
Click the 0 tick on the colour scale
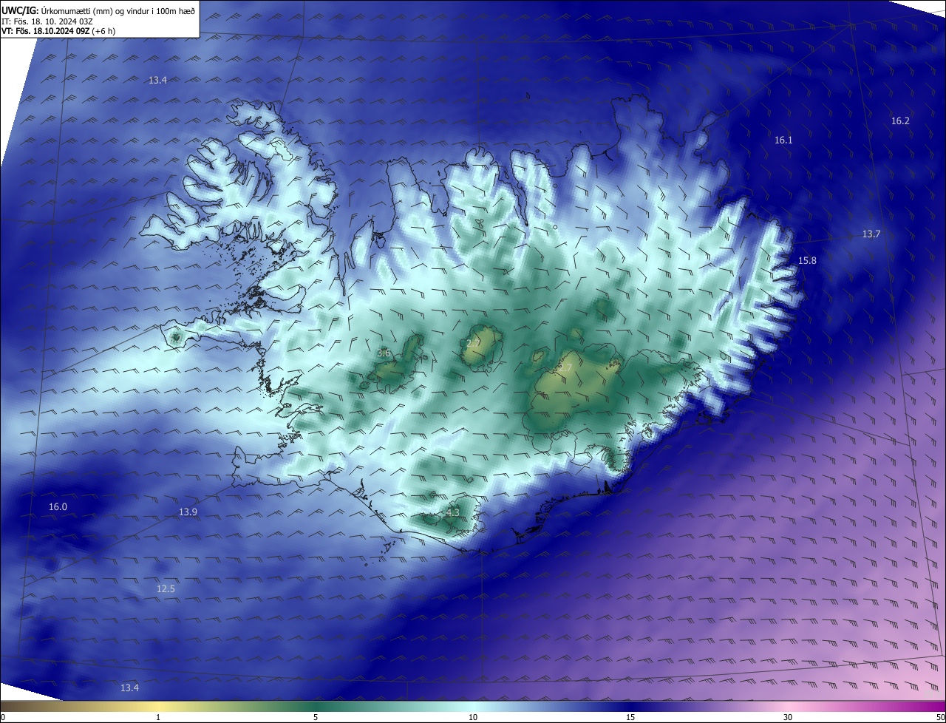3,717
